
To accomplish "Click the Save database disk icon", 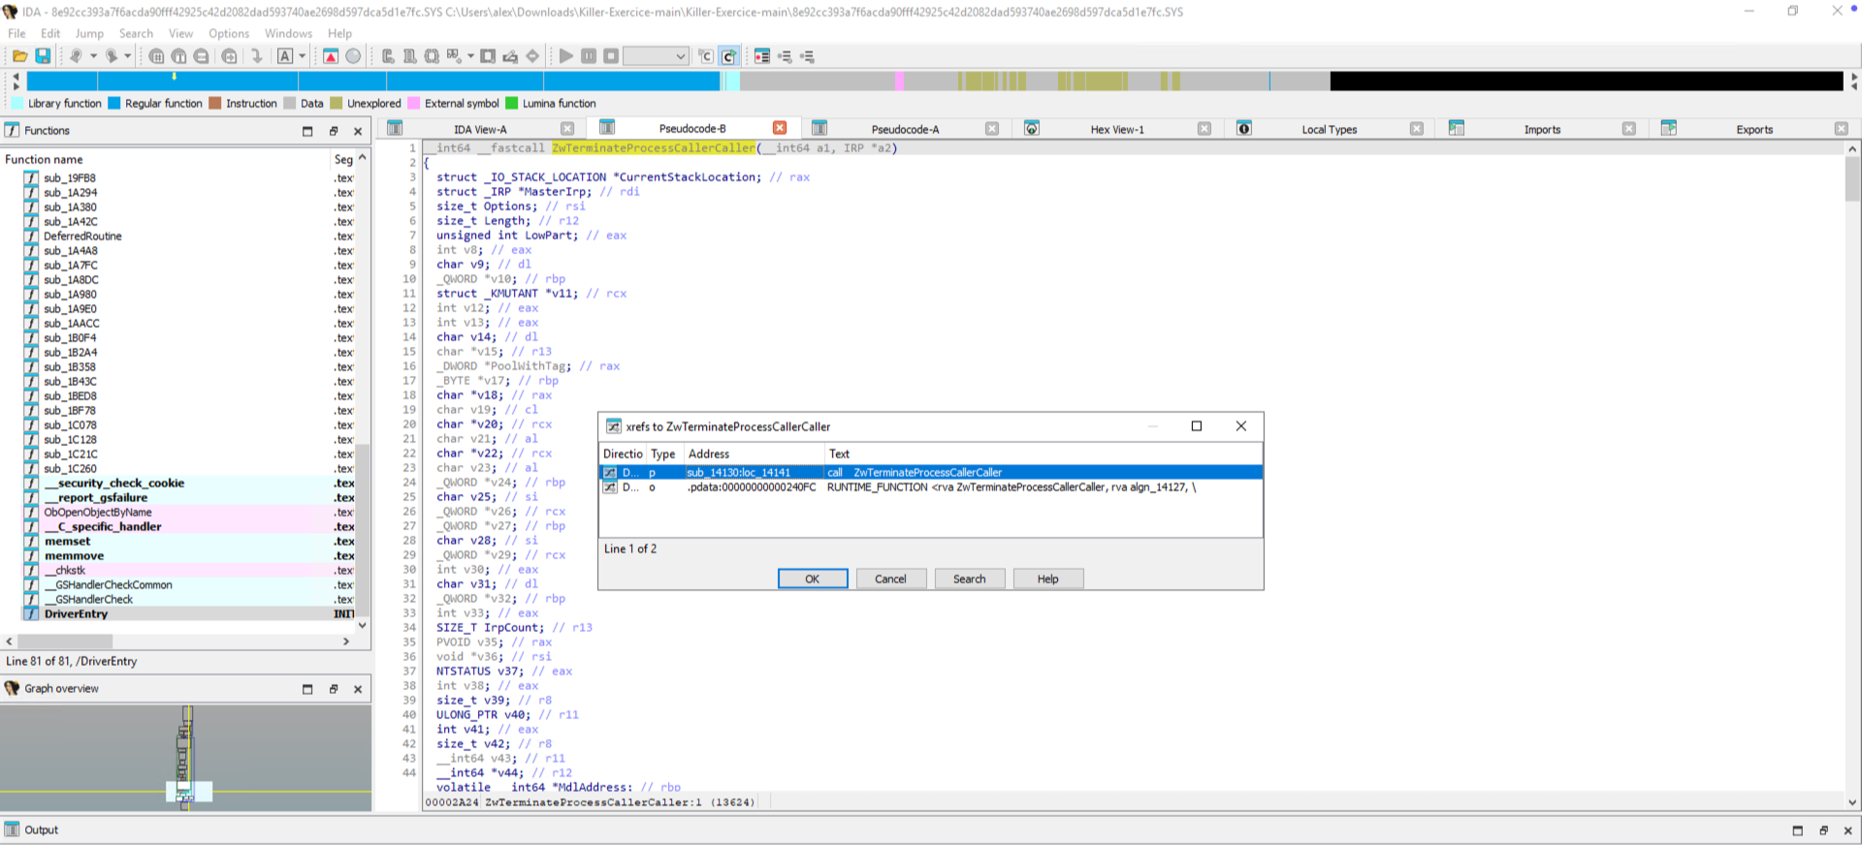I will [x=43, y=56].
